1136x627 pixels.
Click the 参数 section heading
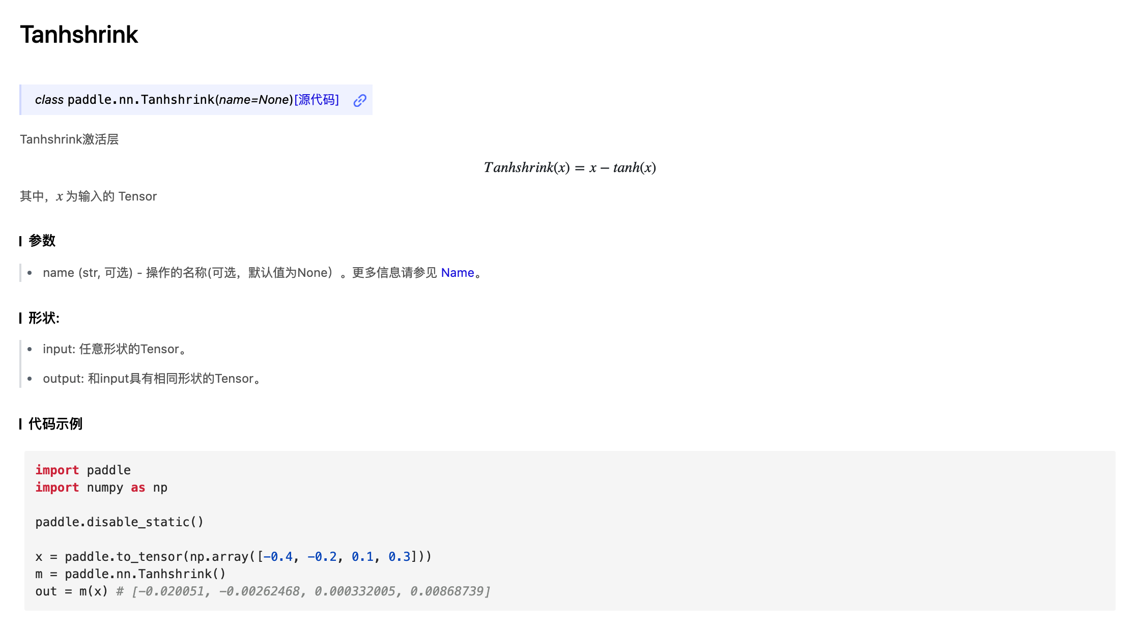click(x=42, y=240)
